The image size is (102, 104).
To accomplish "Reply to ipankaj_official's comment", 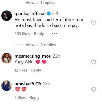I will pos(39,34).
